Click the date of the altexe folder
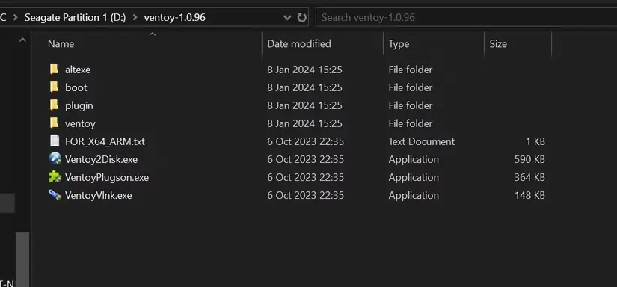Screen dimensions: 617x287 pos(304,70)
